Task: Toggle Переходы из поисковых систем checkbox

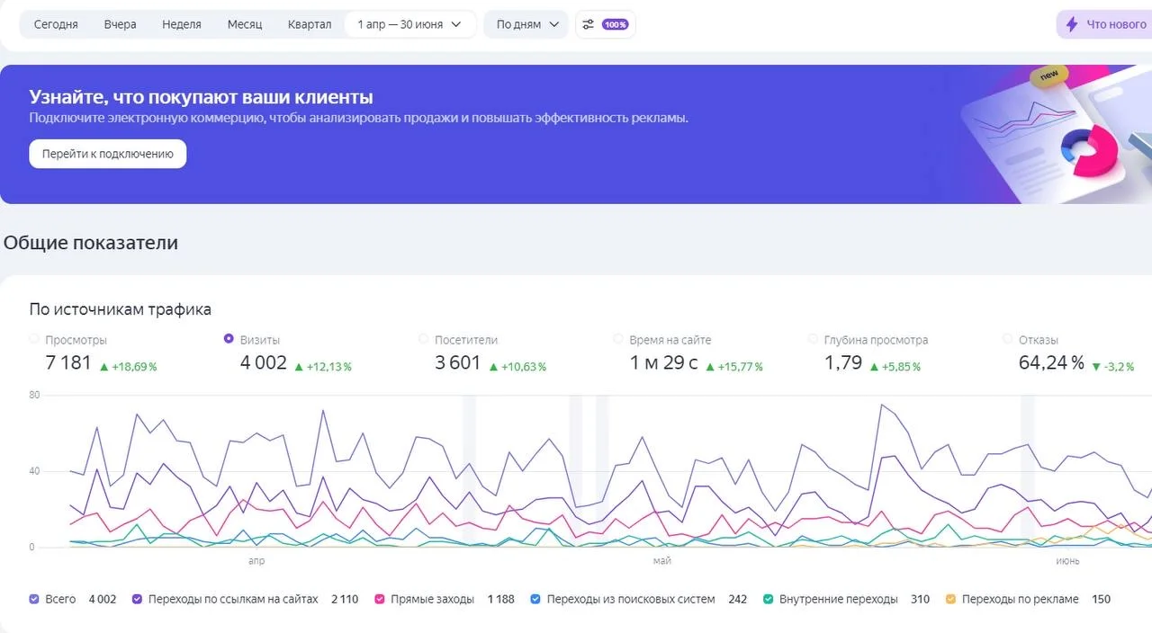Action: 535,599
